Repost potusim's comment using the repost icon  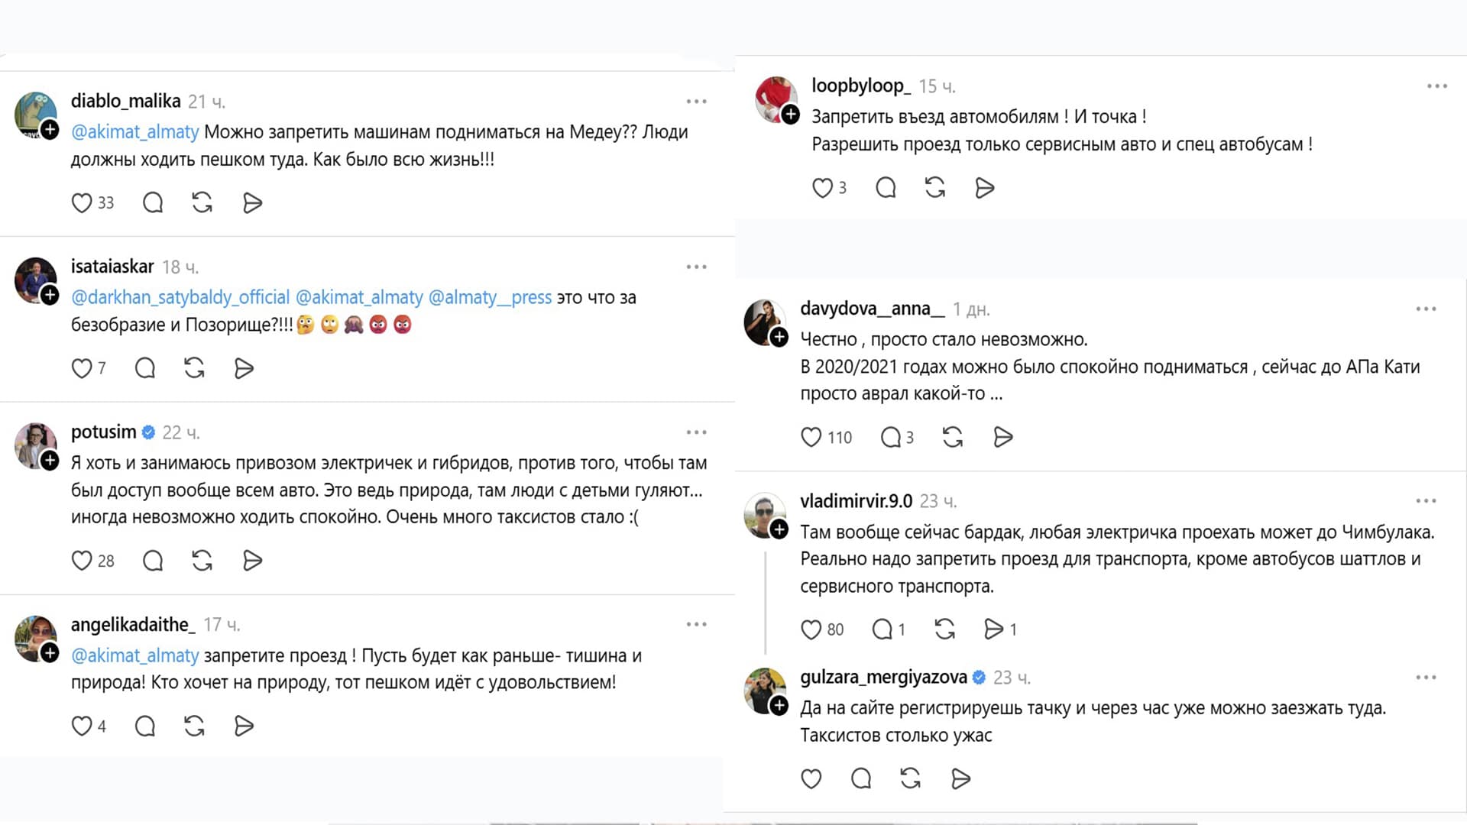(x=202, y=561)
